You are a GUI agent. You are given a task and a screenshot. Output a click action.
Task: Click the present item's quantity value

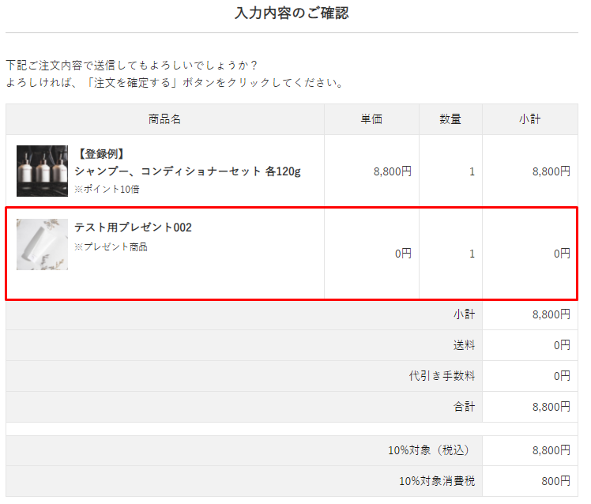tap(472, 254)
